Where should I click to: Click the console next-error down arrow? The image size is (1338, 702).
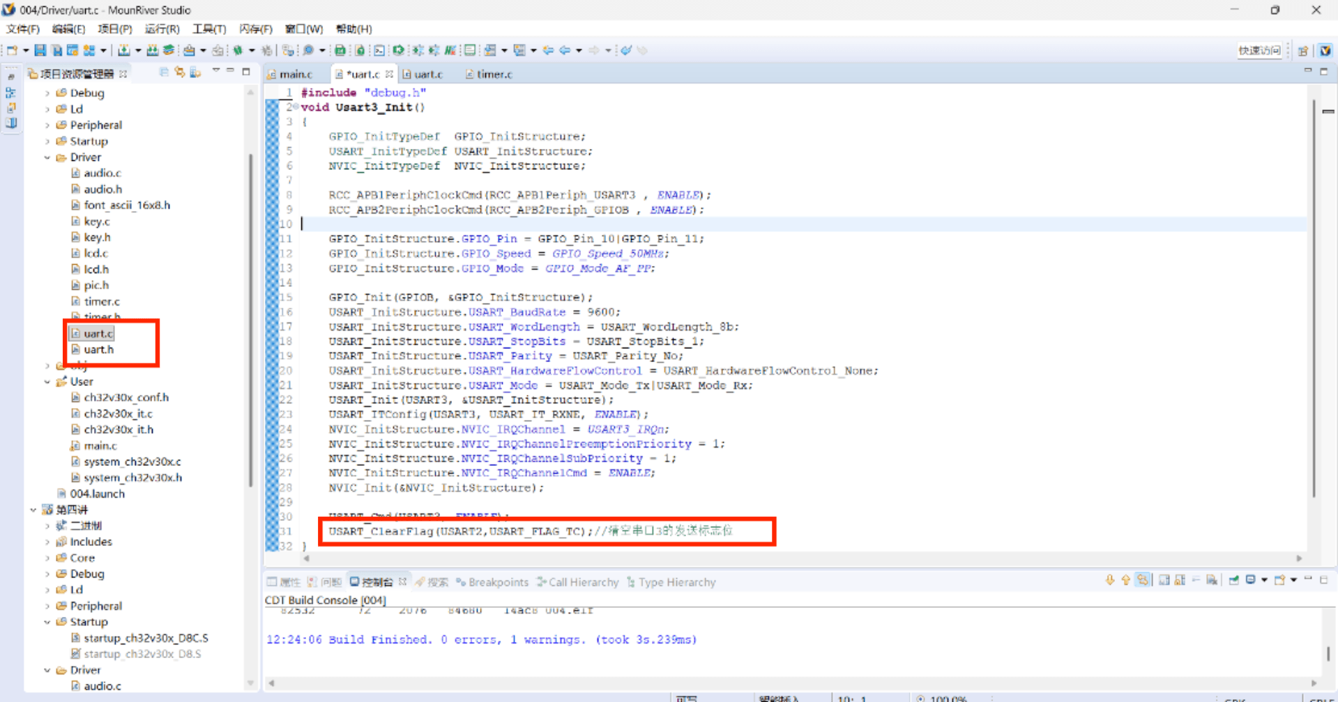tap(1109, 580)
